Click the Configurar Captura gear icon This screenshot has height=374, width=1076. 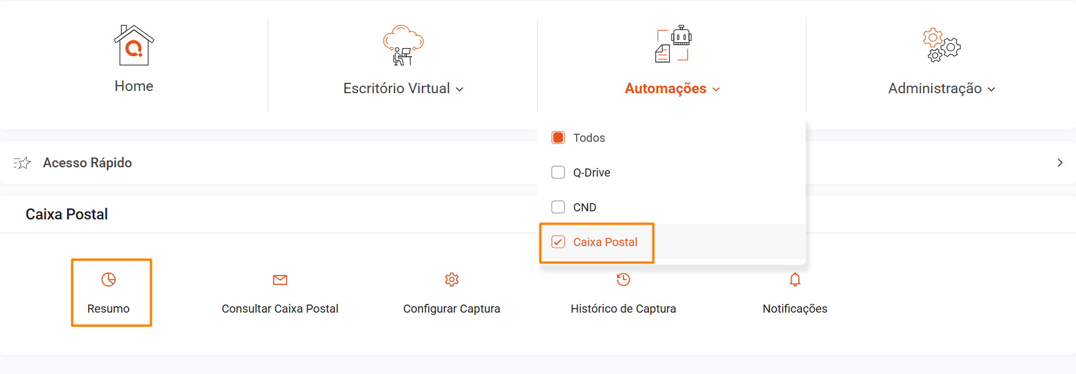[x=452, y=280]
